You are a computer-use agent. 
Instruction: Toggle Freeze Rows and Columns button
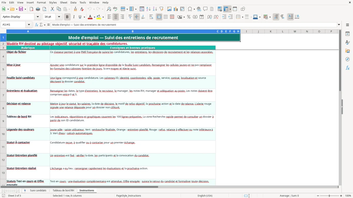tap(226, 9)
